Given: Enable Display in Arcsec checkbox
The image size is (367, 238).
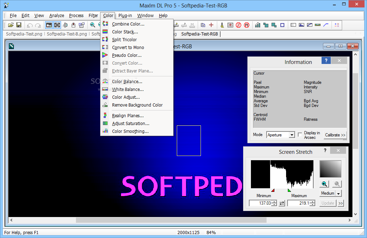Looking at the screenshot, I should click(300, 135).
